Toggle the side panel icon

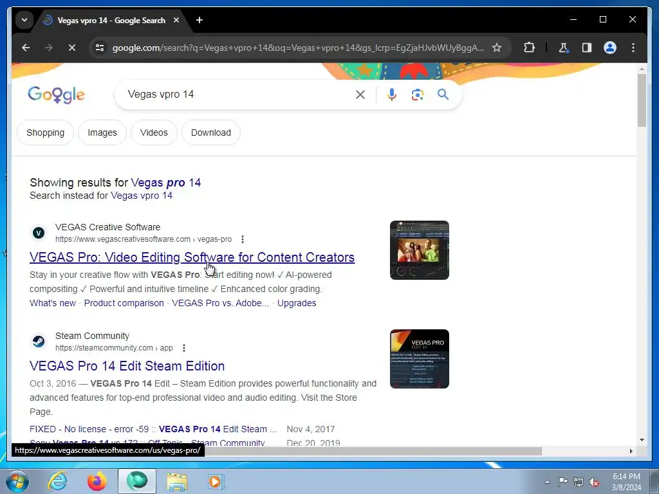tap(587, 48)
